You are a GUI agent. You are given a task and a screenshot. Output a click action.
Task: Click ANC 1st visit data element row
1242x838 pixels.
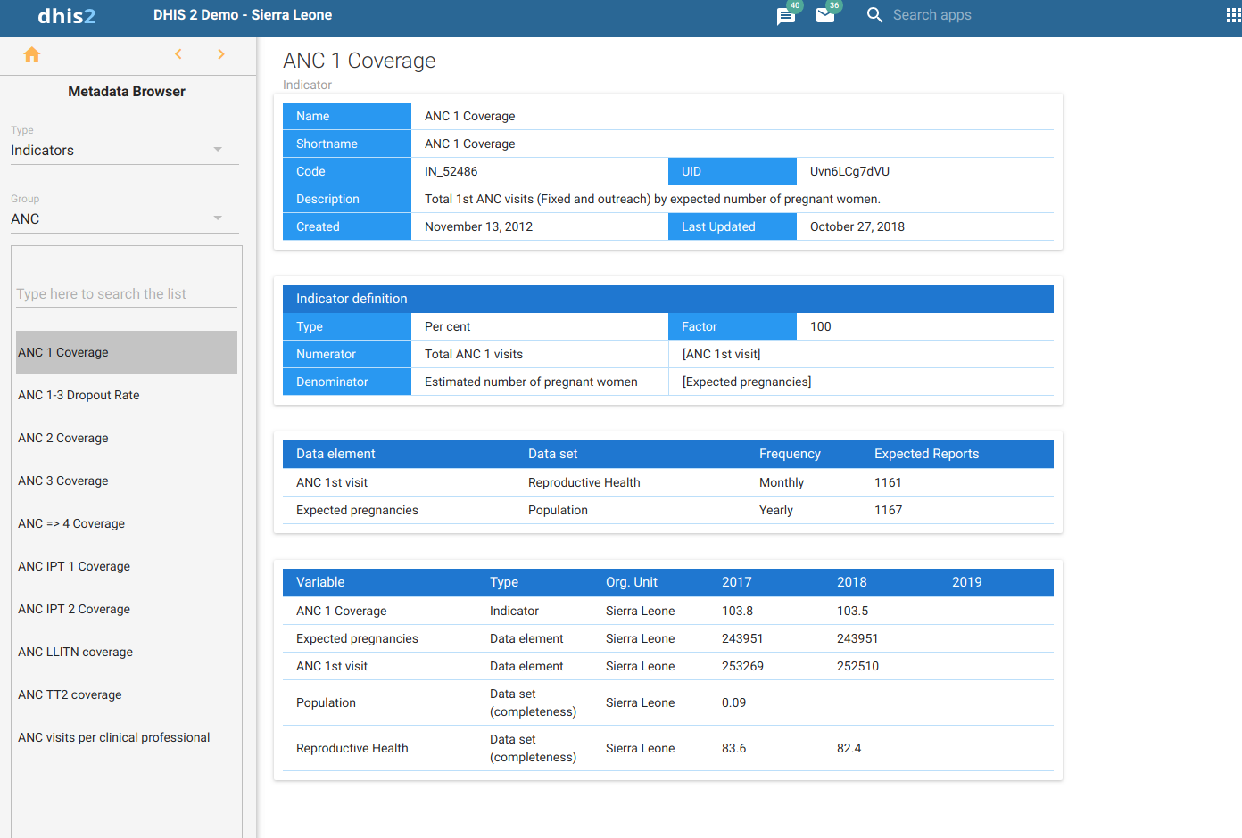[x=668, y=482]
